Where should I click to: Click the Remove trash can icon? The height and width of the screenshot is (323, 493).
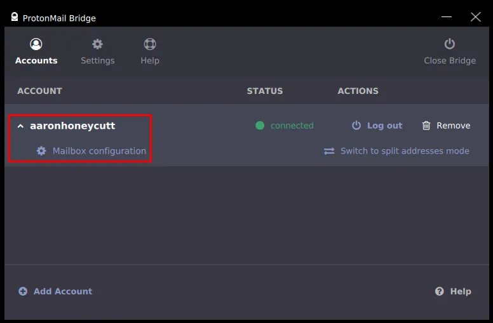tap(426, 126)
